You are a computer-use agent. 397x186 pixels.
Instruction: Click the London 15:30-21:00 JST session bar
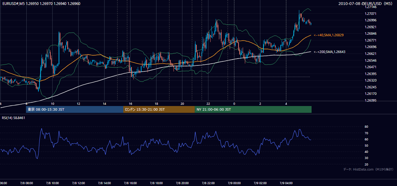159,109
